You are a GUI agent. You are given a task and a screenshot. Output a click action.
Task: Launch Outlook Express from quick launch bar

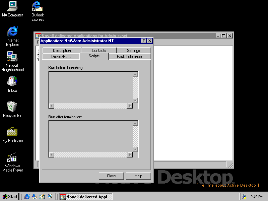coord(35,197)
